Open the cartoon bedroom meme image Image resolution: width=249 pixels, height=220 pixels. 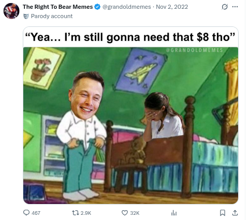pyautogui.click(x=130, y=125)
